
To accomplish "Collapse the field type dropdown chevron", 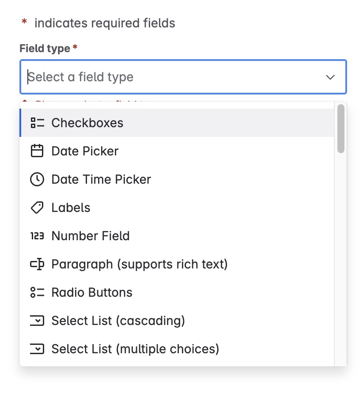I will (330, 77).
